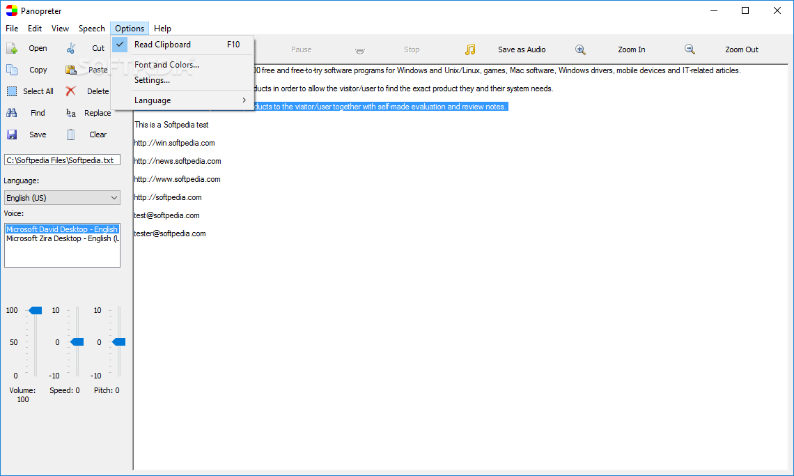
Task: Click the Zoom Out magnifier icon
Action: click(x=690, y=49)
